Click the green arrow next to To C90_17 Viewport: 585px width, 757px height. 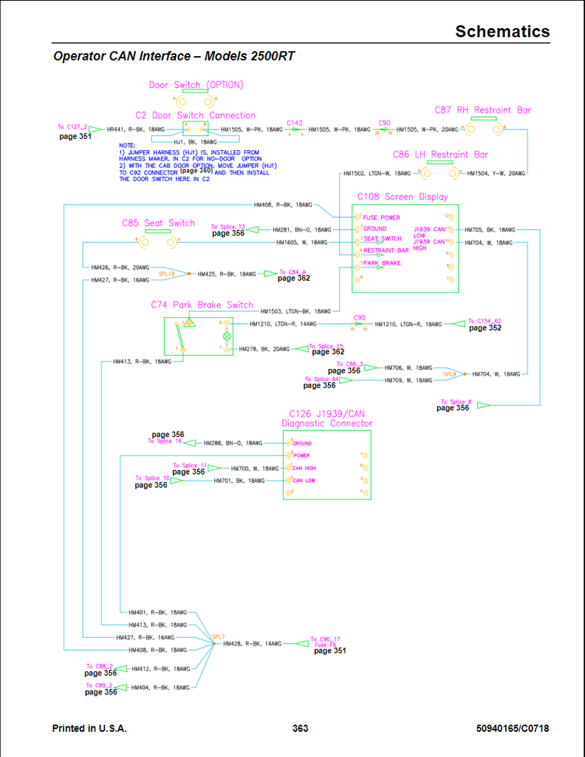[x=301, y=643]
